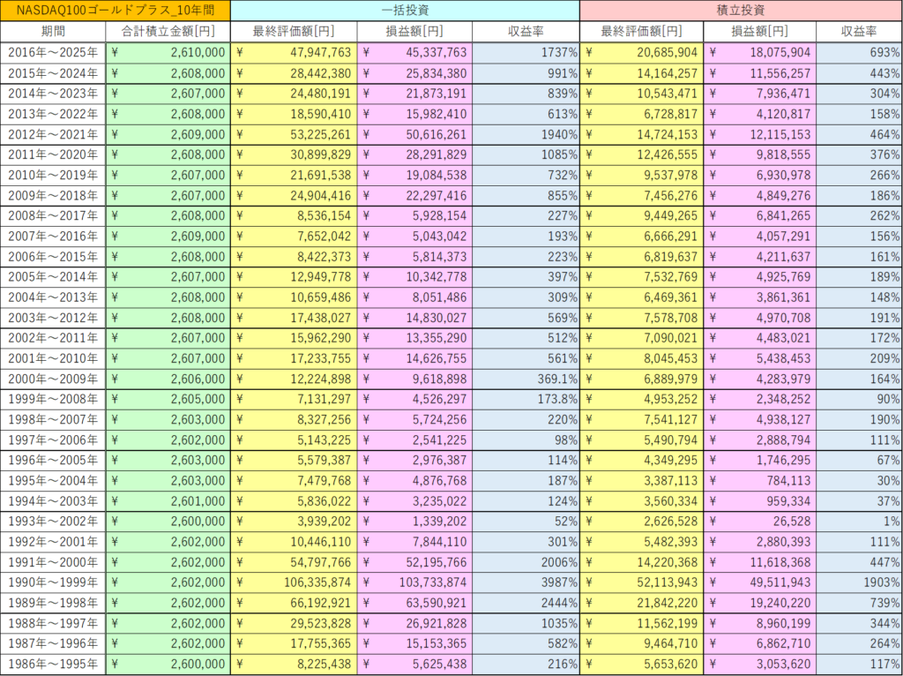Click the 1993年～2002年 period cell
Screen dimensions: 903x676
(53, 519)
